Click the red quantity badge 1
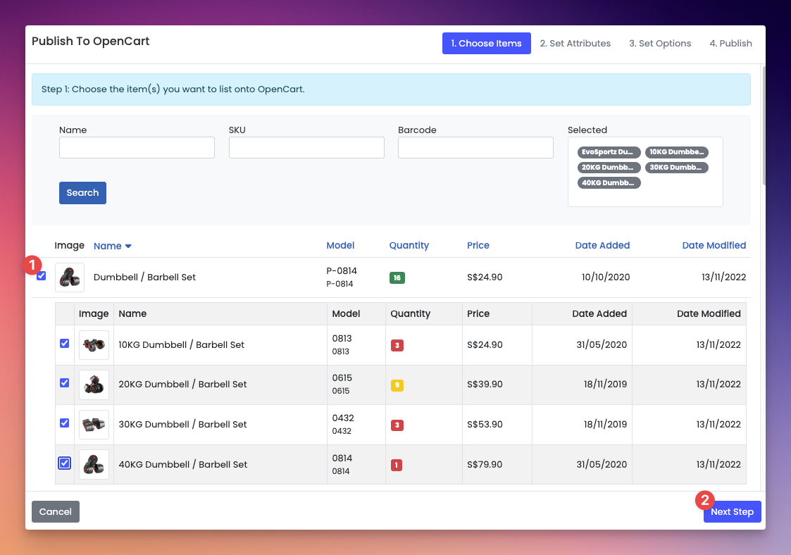The image size is (791, 555). tap(397, 465)
